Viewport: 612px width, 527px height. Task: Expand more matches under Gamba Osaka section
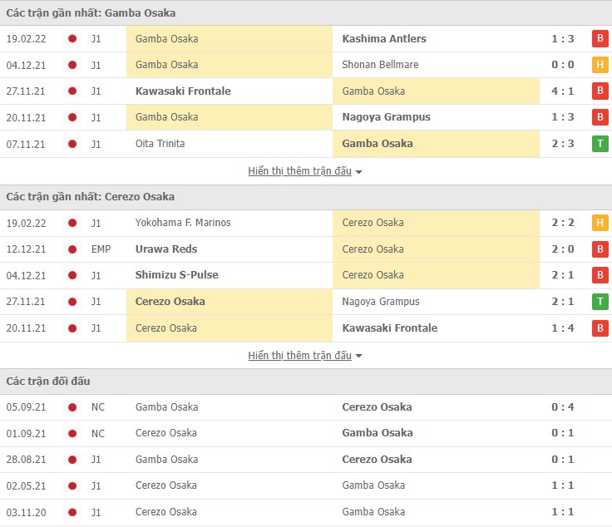point(299,171)
